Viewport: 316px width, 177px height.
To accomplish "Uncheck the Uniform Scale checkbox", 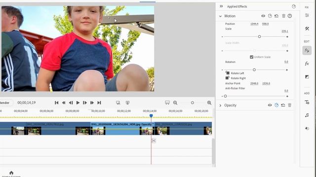I will tap(251, 57).
